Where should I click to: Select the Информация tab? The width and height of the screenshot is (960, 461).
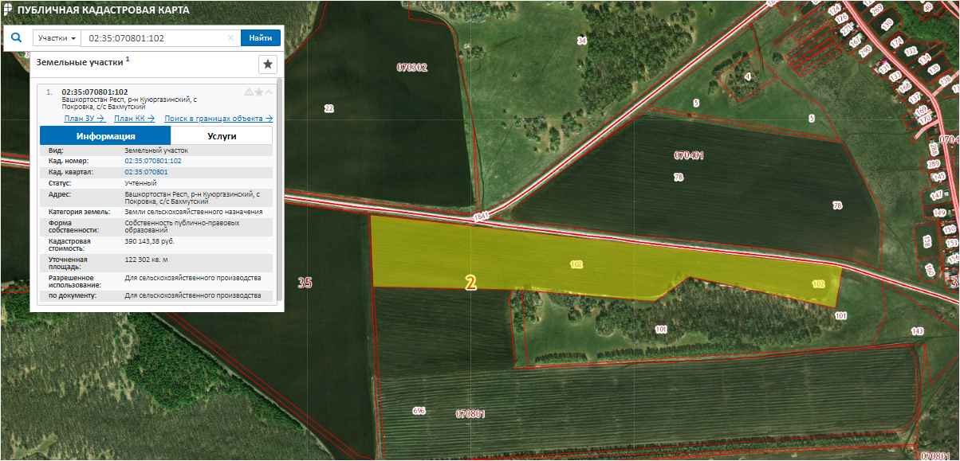105,136
